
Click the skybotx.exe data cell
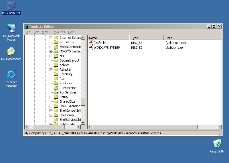pos(174,48)
